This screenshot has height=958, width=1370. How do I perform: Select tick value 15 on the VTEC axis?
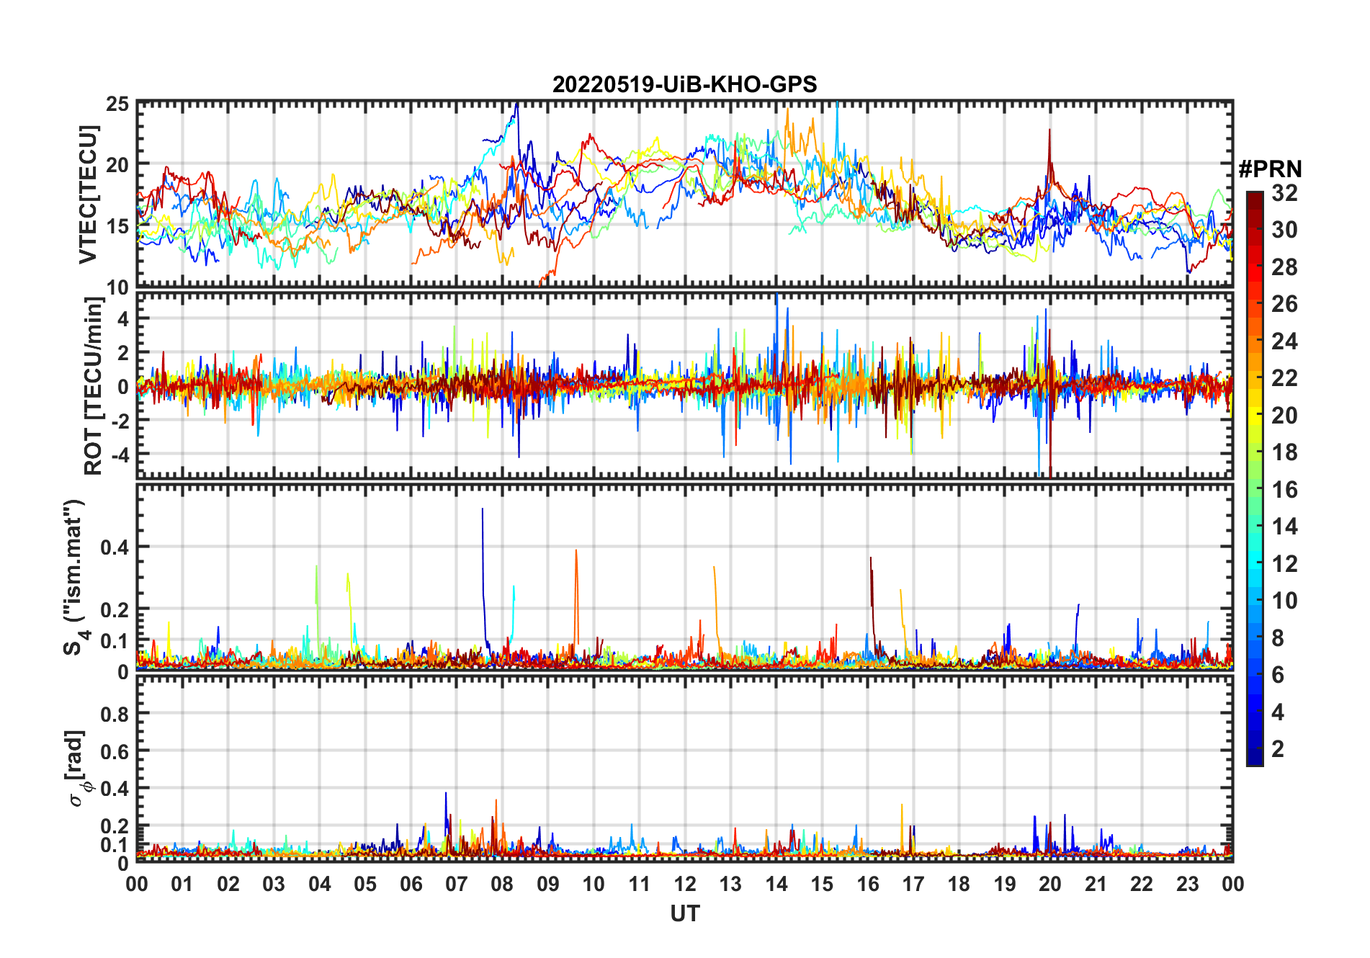pyautogui.click(x=118, y=226)
